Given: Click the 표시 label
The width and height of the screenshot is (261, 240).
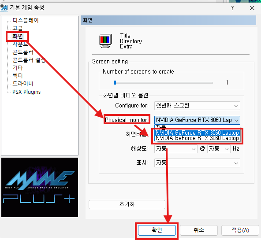Looking at the screenshot, I should click(142, 162).
